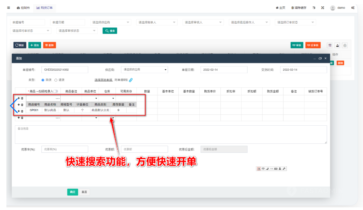The width and height of the screenshot is (363, 210).
Task: Expand the 请选择订单状态 filter dropdown
Action: 295,22
